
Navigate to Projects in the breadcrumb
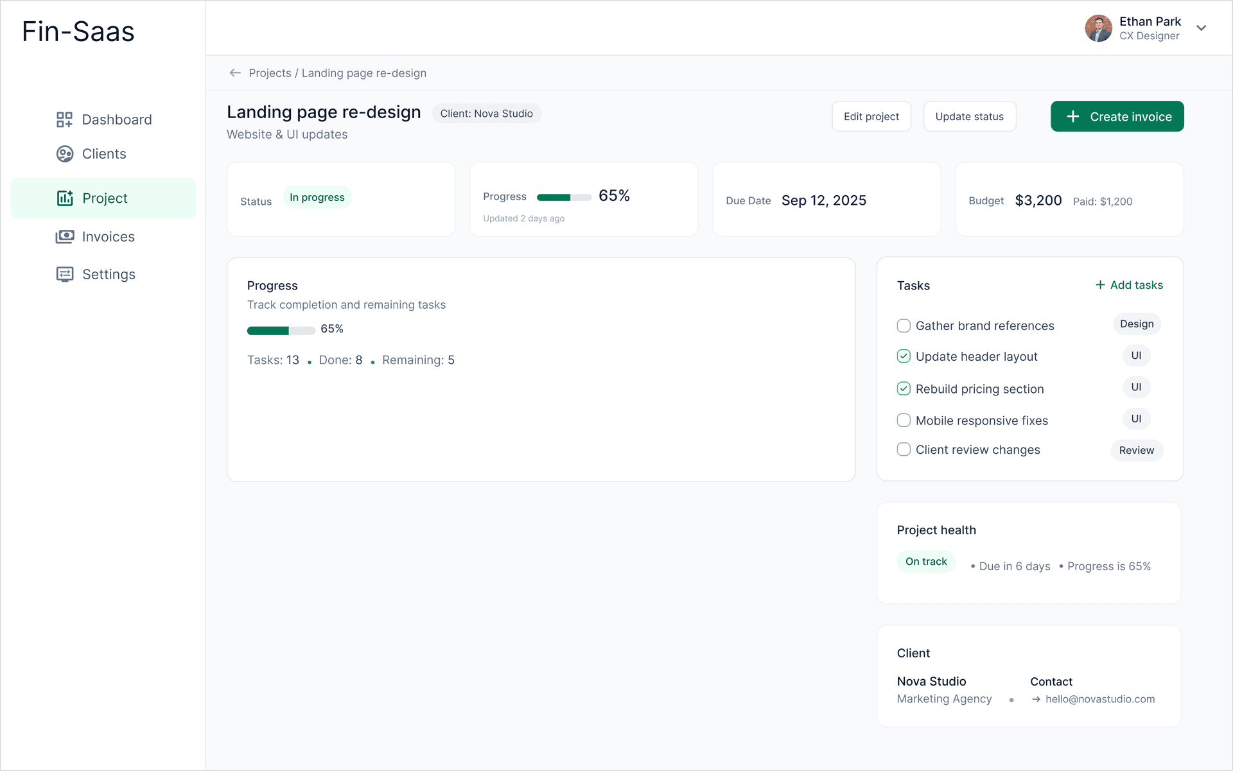point(270,73)
